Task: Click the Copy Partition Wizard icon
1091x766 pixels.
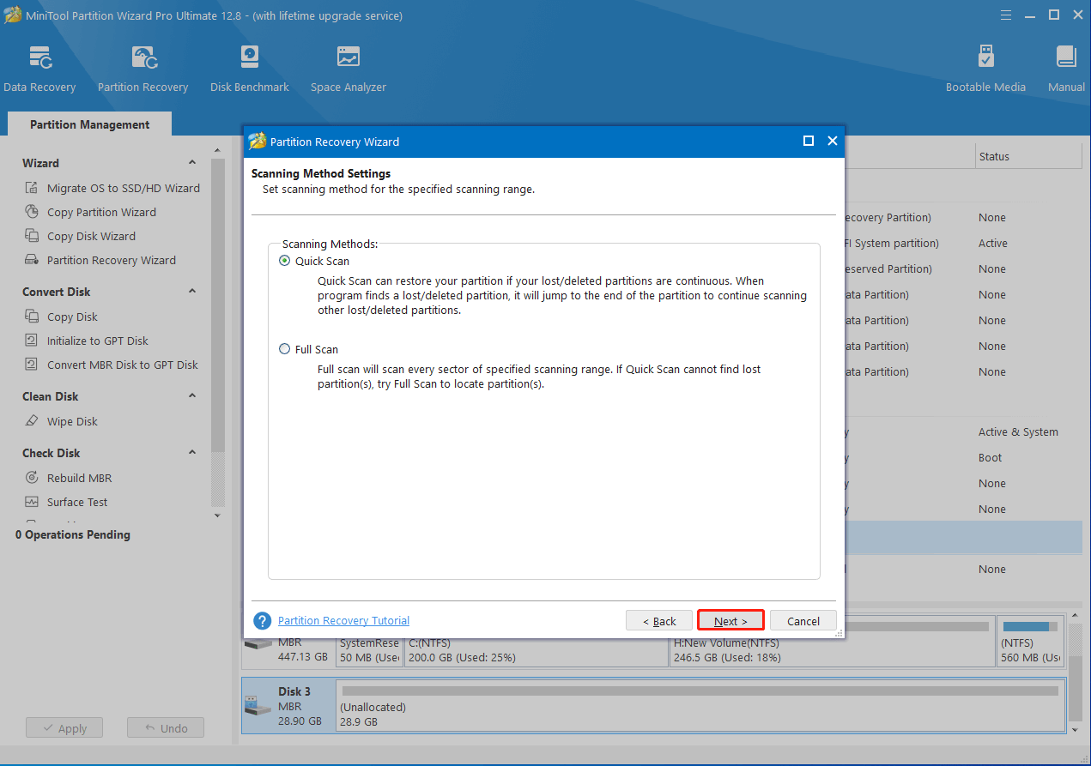Action: 32,212
